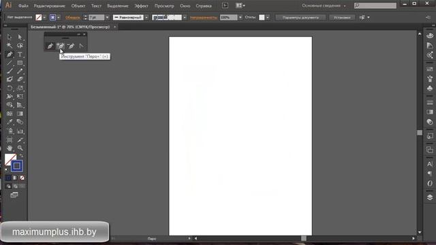The width and height of the screenshot is (436, 245).
Task: Select the Rotate tool
Action: click(10, 88)
